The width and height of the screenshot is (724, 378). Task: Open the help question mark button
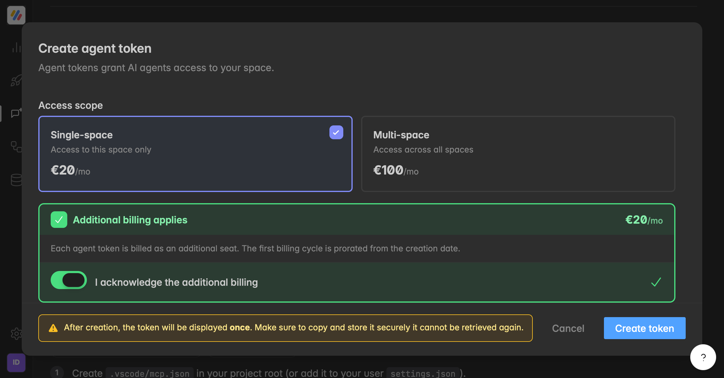pos(703,357)
